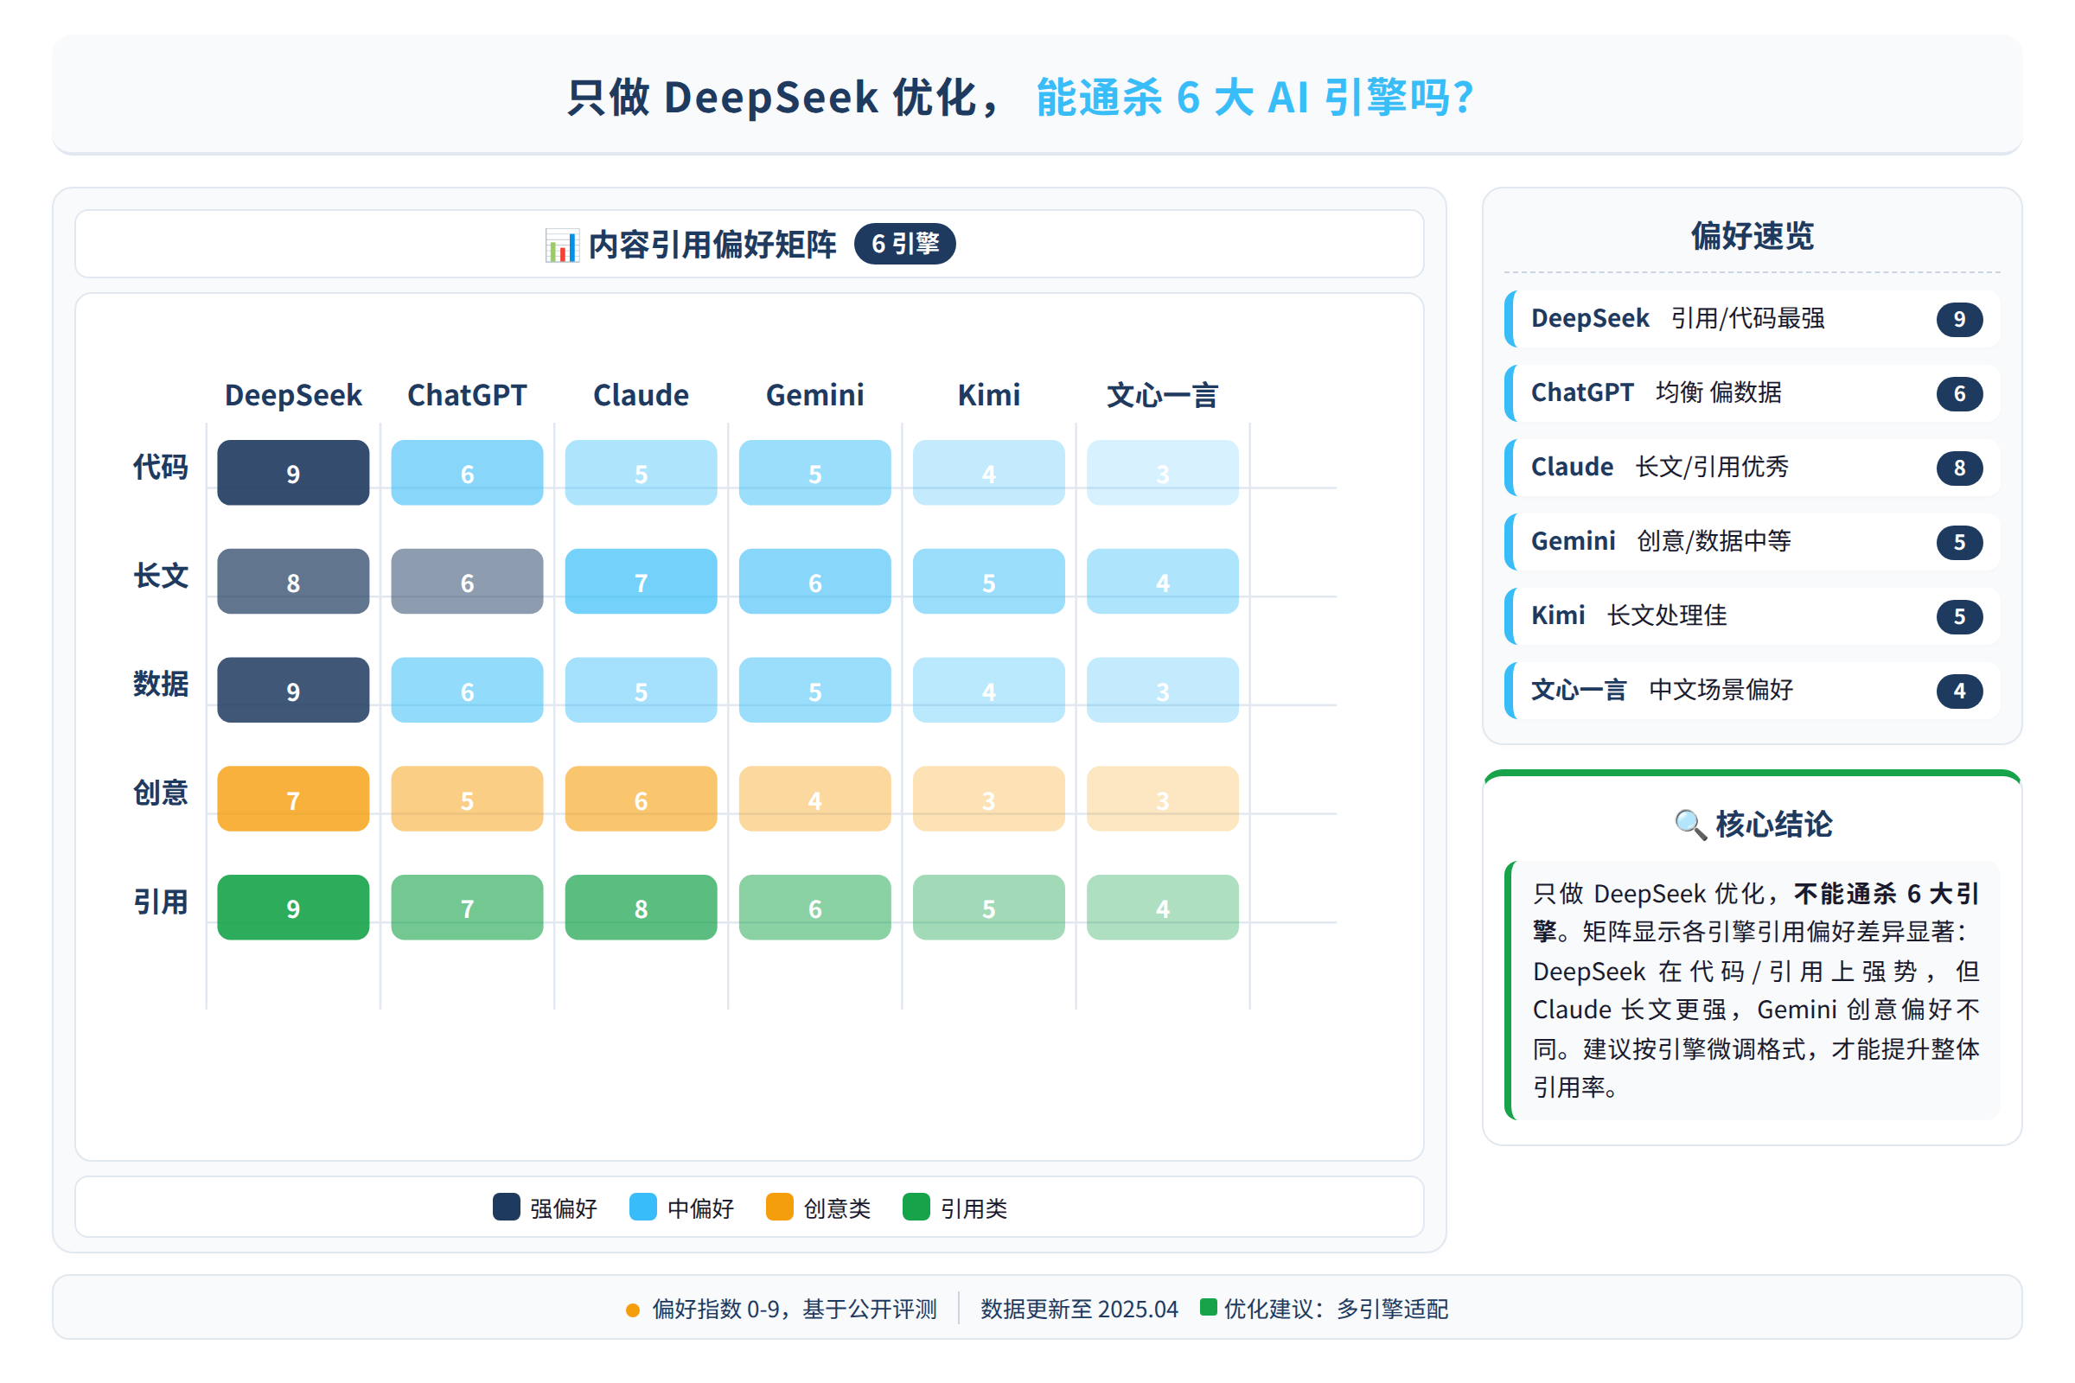Click the 代码 row label
Screen dimensions: 2075x1383
161,467
